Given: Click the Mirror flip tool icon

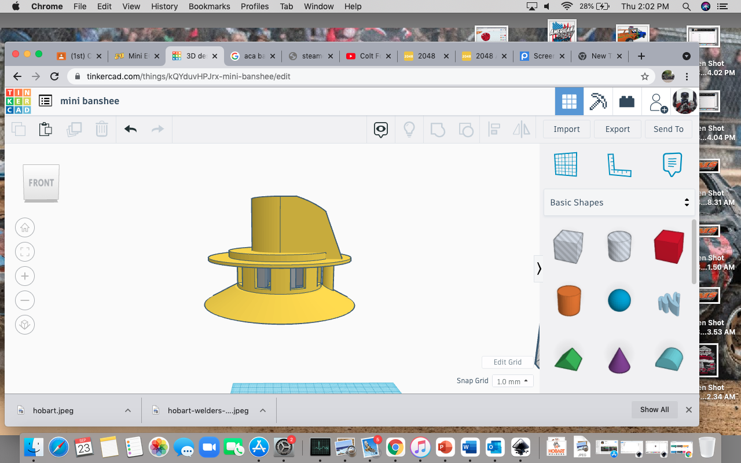Looking at the screenshot, I should [x=522, y=129].
